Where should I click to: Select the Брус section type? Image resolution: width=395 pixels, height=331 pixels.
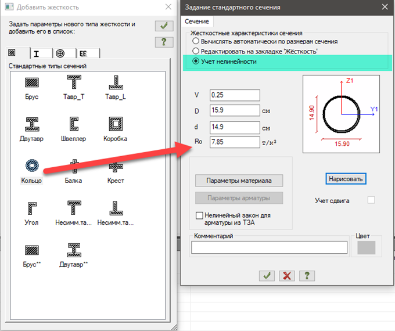coord(32,82)
